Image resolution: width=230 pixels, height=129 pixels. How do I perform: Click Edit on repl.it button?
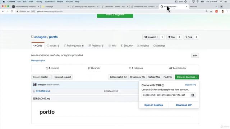118,77
